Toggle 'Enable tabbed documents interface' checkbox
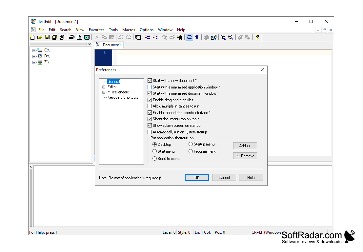This screenshot has height=252, width=363. coord(150,113)
